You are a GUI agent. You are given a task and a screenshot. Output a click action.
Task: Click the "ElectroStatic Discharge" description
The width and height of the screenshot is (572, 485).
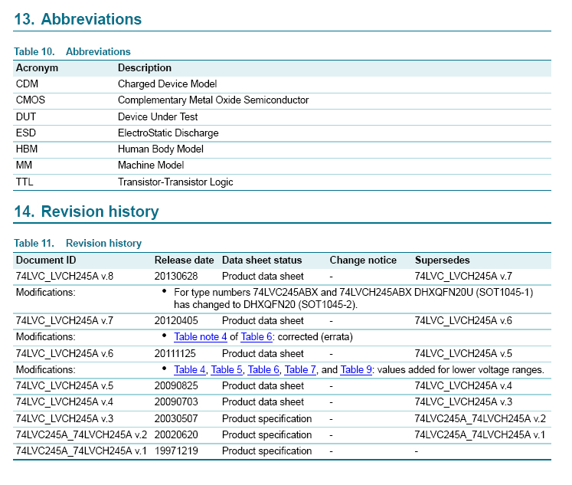tap(168, 133)
